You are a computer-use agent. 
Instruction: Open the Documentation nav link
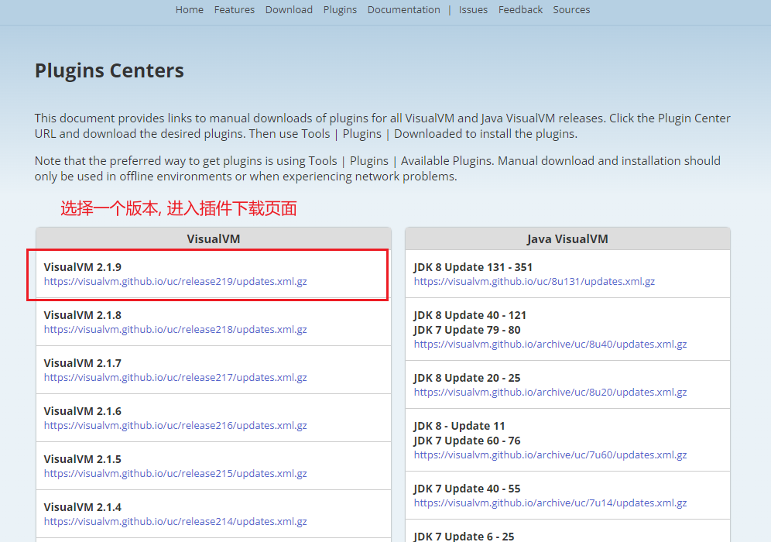[x=404, y=10]
